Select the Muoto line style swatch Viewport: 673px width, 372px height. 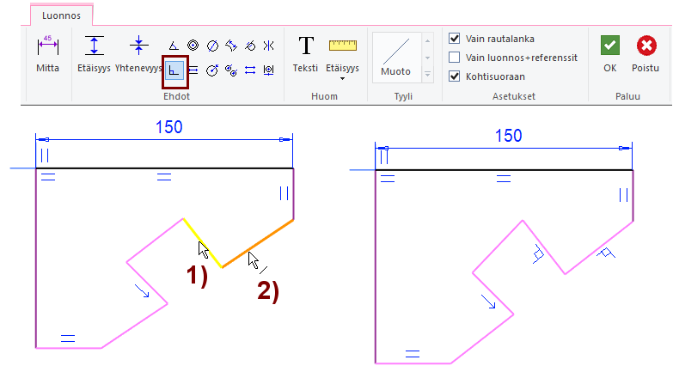tap(396, 57)
